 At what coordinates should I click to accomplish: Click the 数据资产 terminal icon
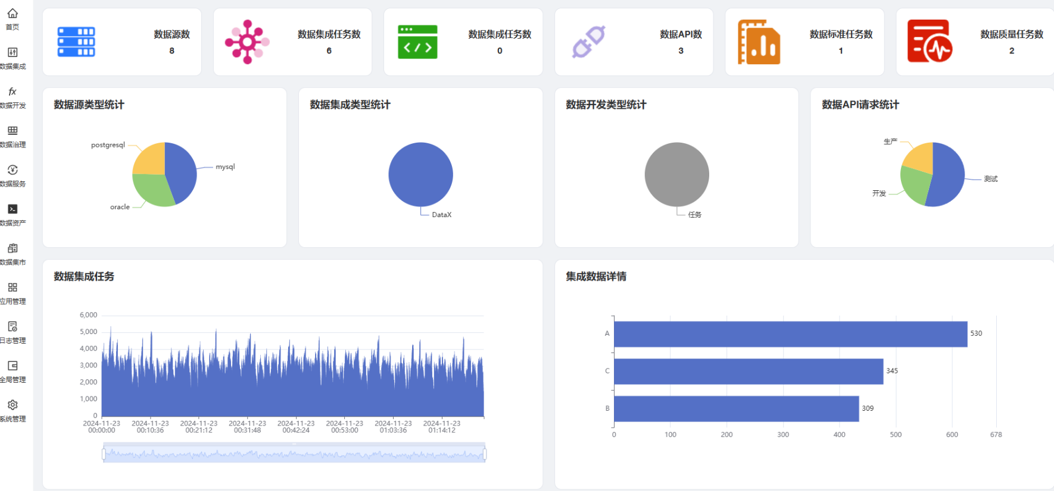pos(13,209)
